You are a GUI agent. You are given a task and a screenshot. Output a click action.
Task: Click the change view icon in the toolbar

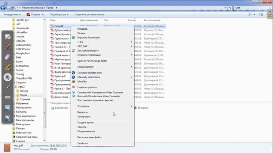tap(250, 14)
